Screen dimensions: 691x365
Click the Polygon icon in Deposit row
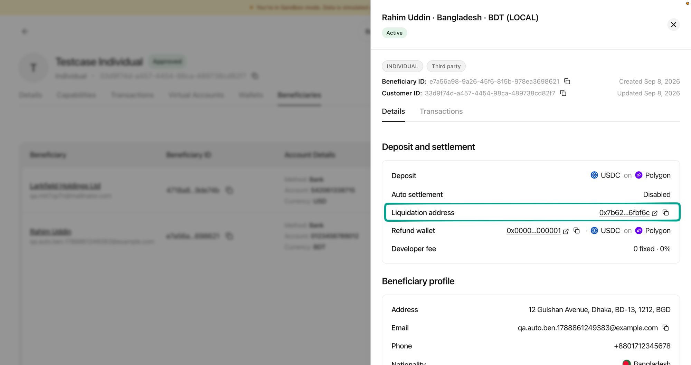[x=639, y=175]
